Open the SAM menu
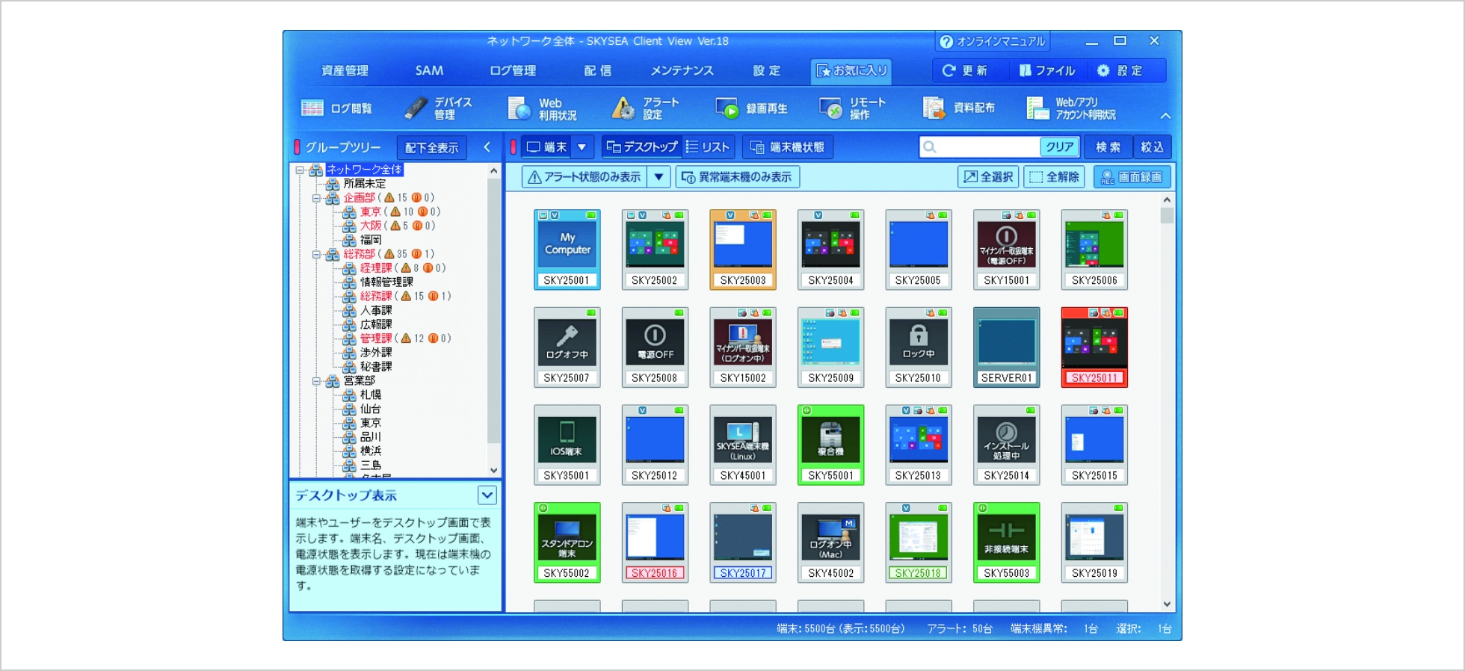 429,70
